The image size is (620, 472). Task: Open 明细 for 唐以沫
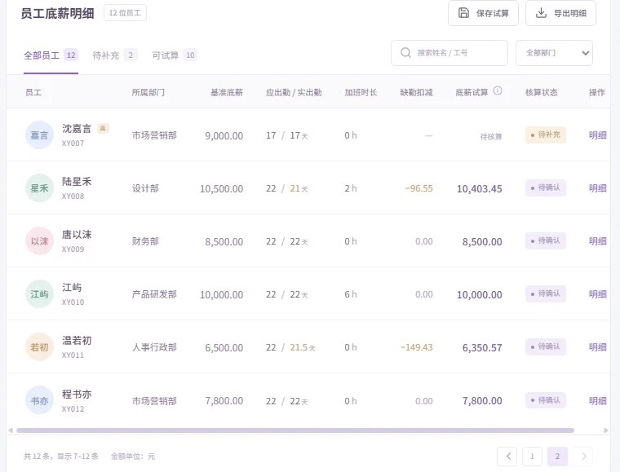point(597,241)
